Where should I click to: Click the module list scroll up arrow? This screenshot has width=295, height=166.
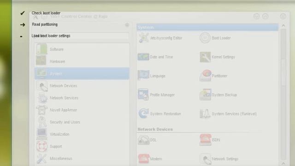tap(283, 26)
